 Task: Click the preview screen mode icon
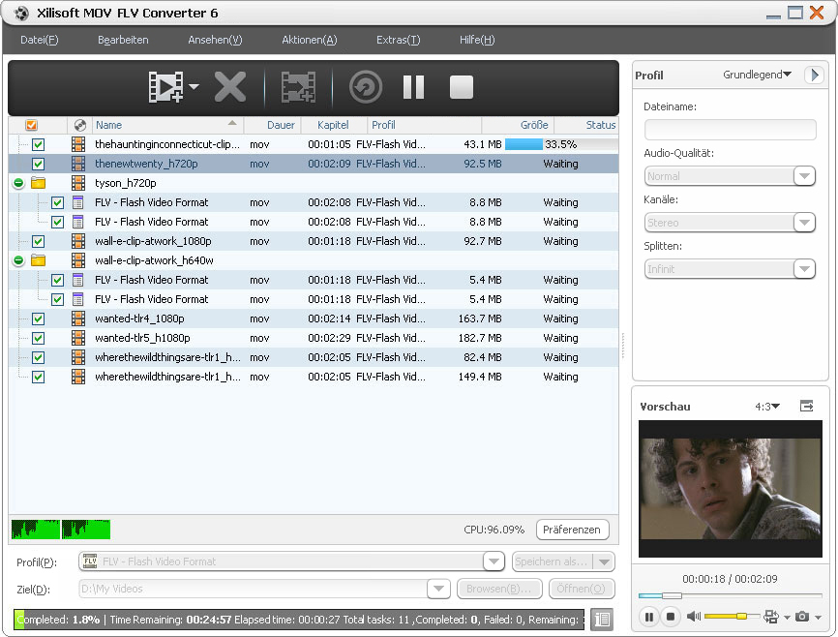[770, 617]
